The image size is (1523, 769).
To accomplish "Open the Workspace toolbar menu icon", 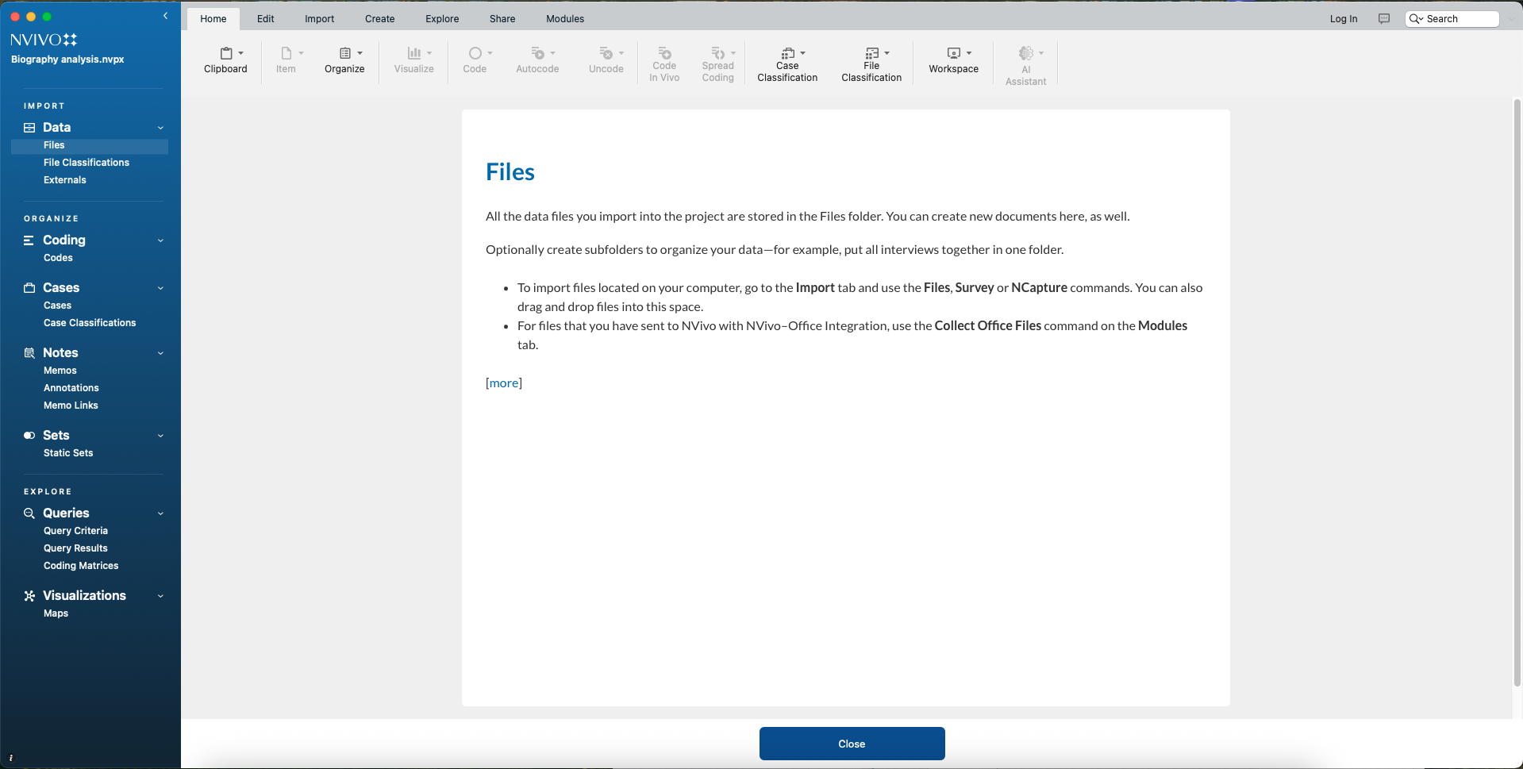I will pyautogui.click(x=954, y=53).
